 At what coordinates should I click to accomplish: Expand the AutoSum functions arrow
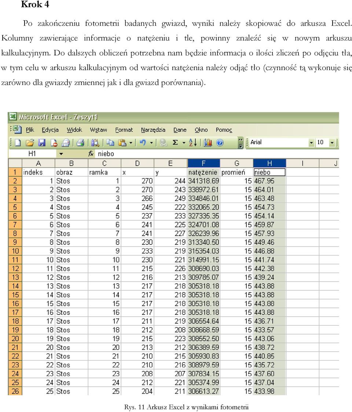pyautogui.click(x=184, y=143)
